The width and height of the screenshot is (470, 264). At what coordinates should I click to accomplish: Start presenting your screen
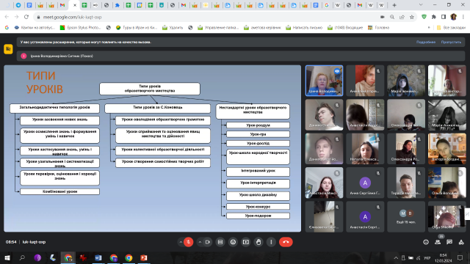tap(246, 242)
